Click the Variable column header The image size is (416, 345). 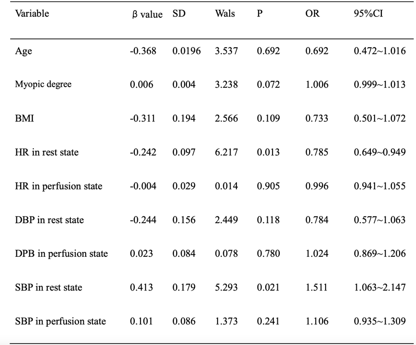(32, 13)
